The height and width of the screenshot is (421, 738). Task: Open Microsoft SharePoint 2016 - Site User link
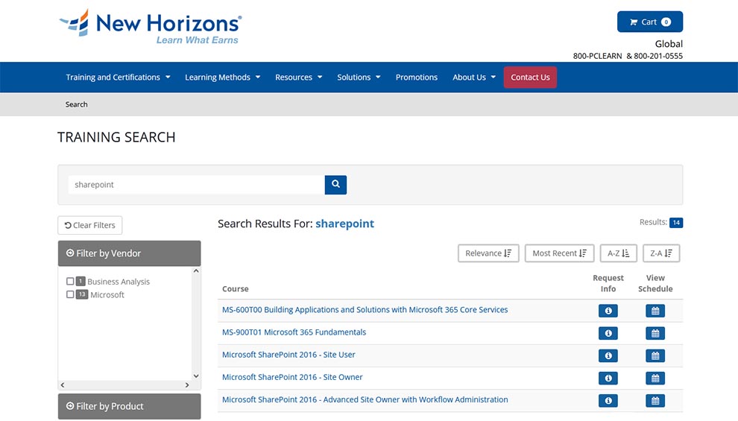point(288,355)
